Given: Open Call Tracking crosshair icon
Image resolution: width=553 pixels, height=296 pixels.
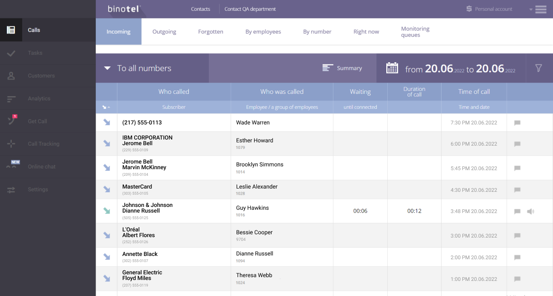Looking at the screenshot, I should [x=11, y=144].
